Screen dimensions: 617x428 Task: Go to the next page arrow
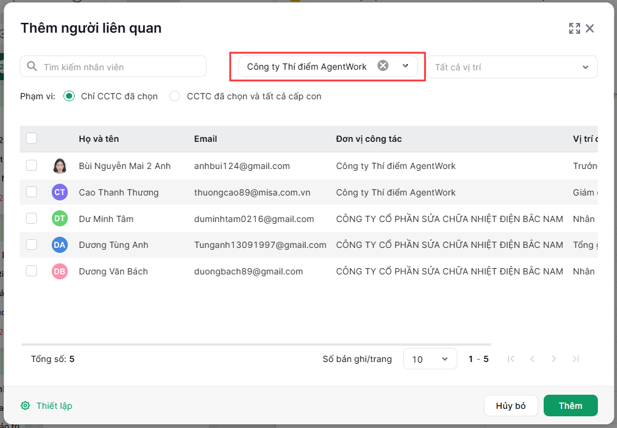(x=554, y=359)
